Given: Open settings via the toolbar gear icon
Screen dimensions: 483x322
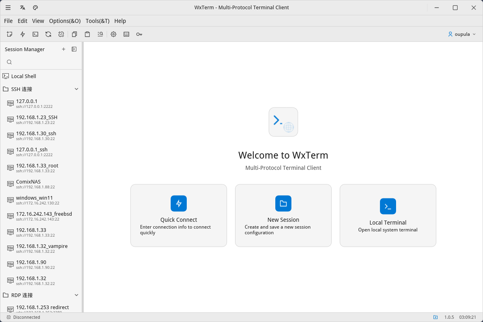Looking at the screenshot, I should pyautogui.click(x=114, y=34).
